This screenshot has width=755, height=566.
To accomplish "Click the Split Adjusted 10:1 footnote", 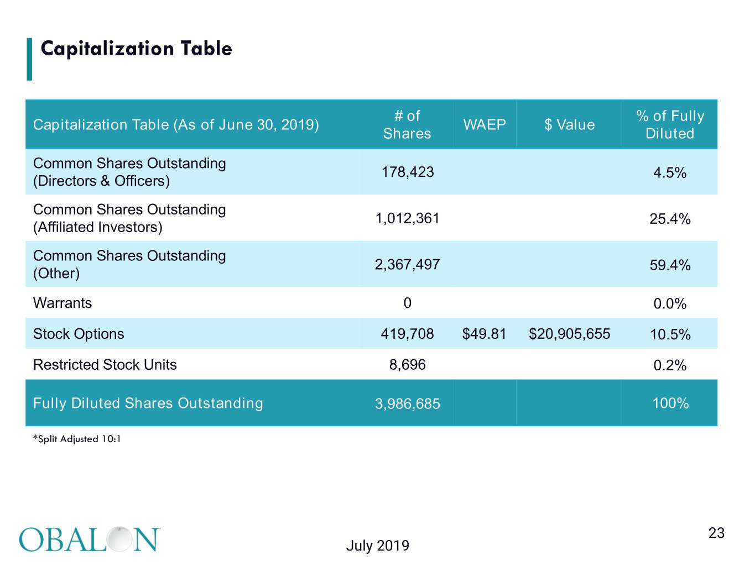I will point(77,439).
